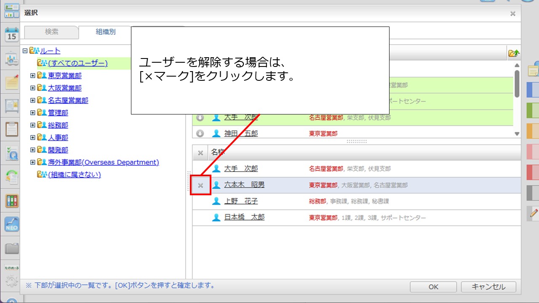Click the pencil edit icon at right edge

pyautogui.click(x=534, y=213)
